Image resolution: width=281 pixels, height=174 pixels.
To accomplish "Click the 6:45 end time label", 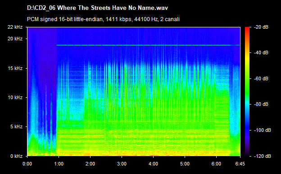I will pos(240,164).
